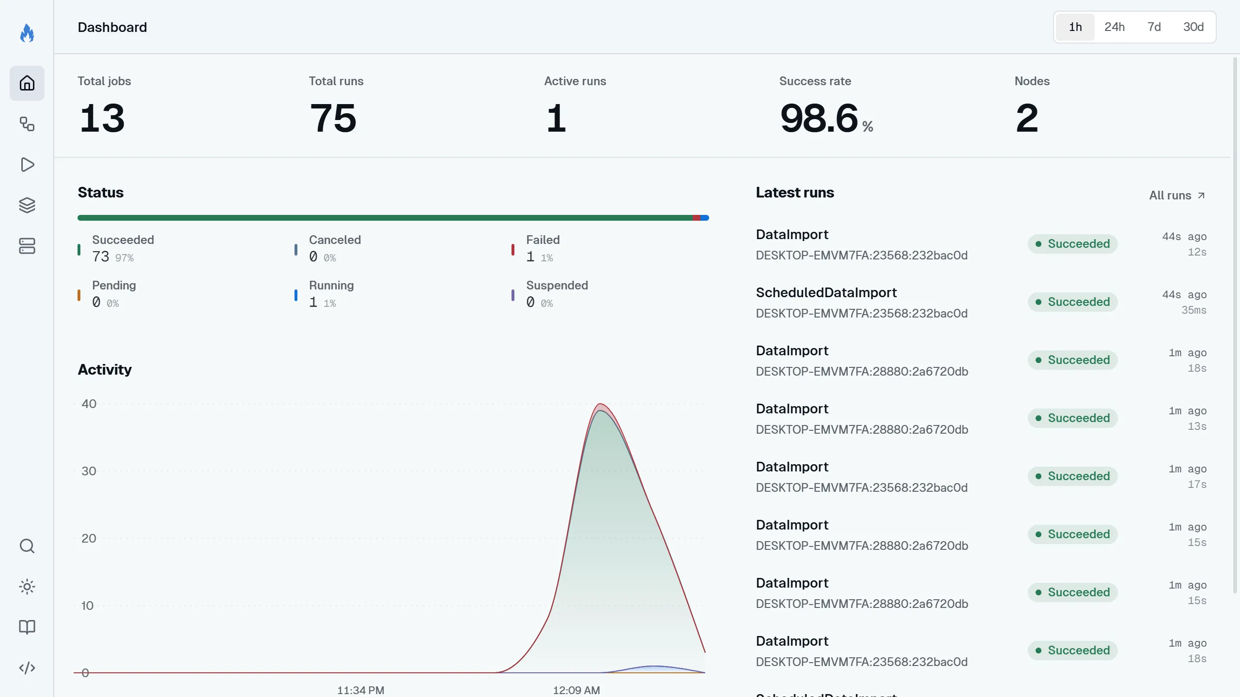This screenshot has width=1240, height=697.
Task: Click the 20 value on chart axis
Action: tap(89, 538)
